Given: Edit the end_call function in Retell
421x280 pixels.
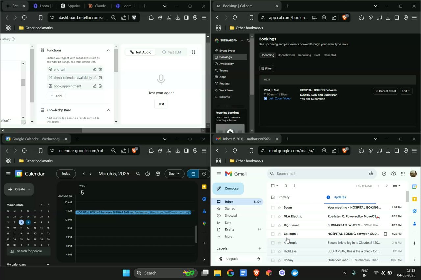Looking at the screenshot, I should pyautogui.click(x=95, y=69).
